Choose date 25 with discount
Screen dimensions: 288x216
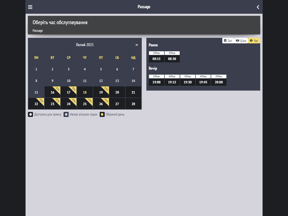(x=85, y=104)
